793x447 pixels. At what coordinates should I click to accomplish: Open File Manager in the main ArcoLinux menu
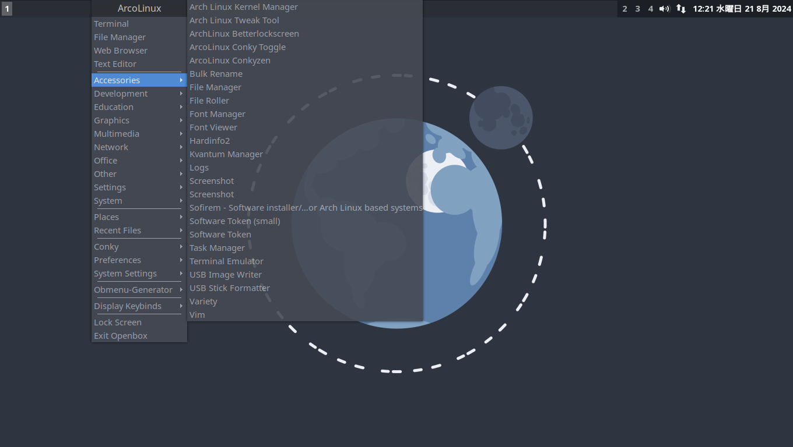point(139,37)
